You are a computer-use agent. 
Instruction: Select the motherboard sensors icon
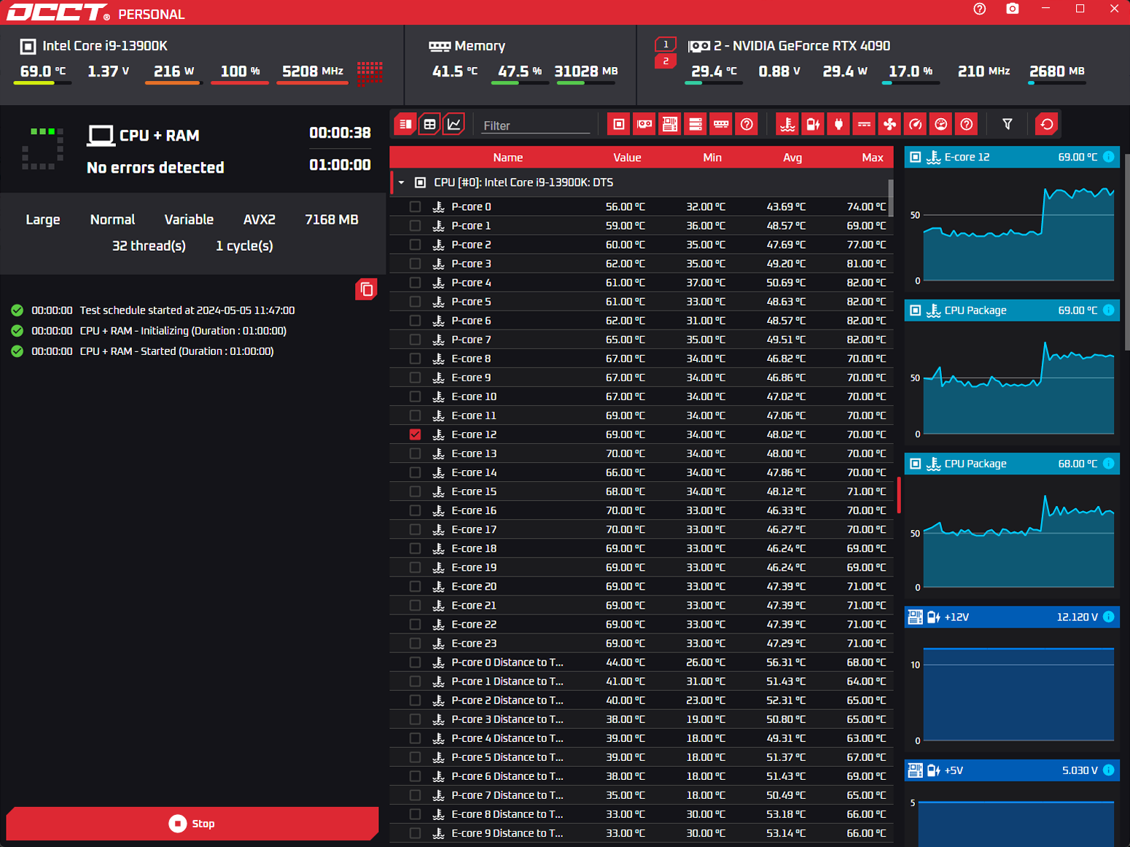670,124
